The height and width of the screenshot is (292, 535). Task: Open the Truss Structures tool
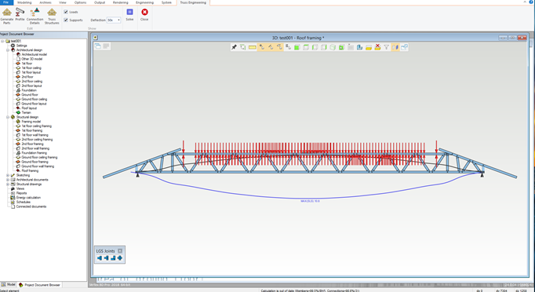click(52, 16)
